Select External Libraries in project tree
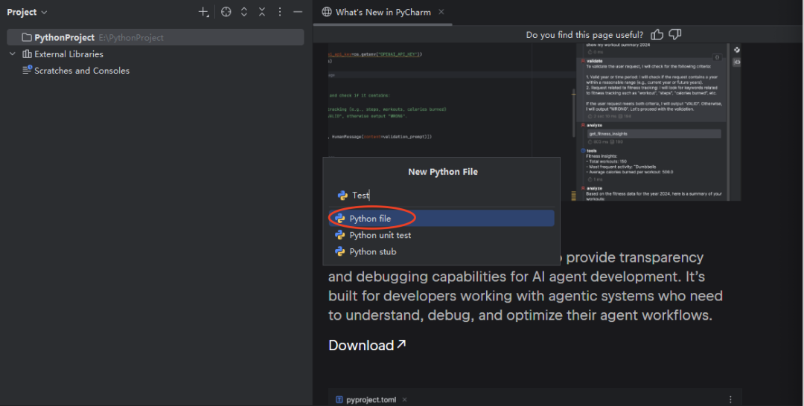The height and width of the screenshot is (406, 804). click(x=68, y=54)
